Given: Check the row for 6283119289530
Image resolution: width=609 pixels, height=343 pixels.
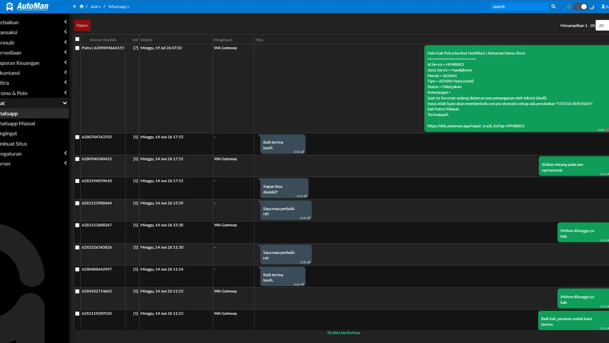Looking at the screenshot, I should [x=78, y=314].
